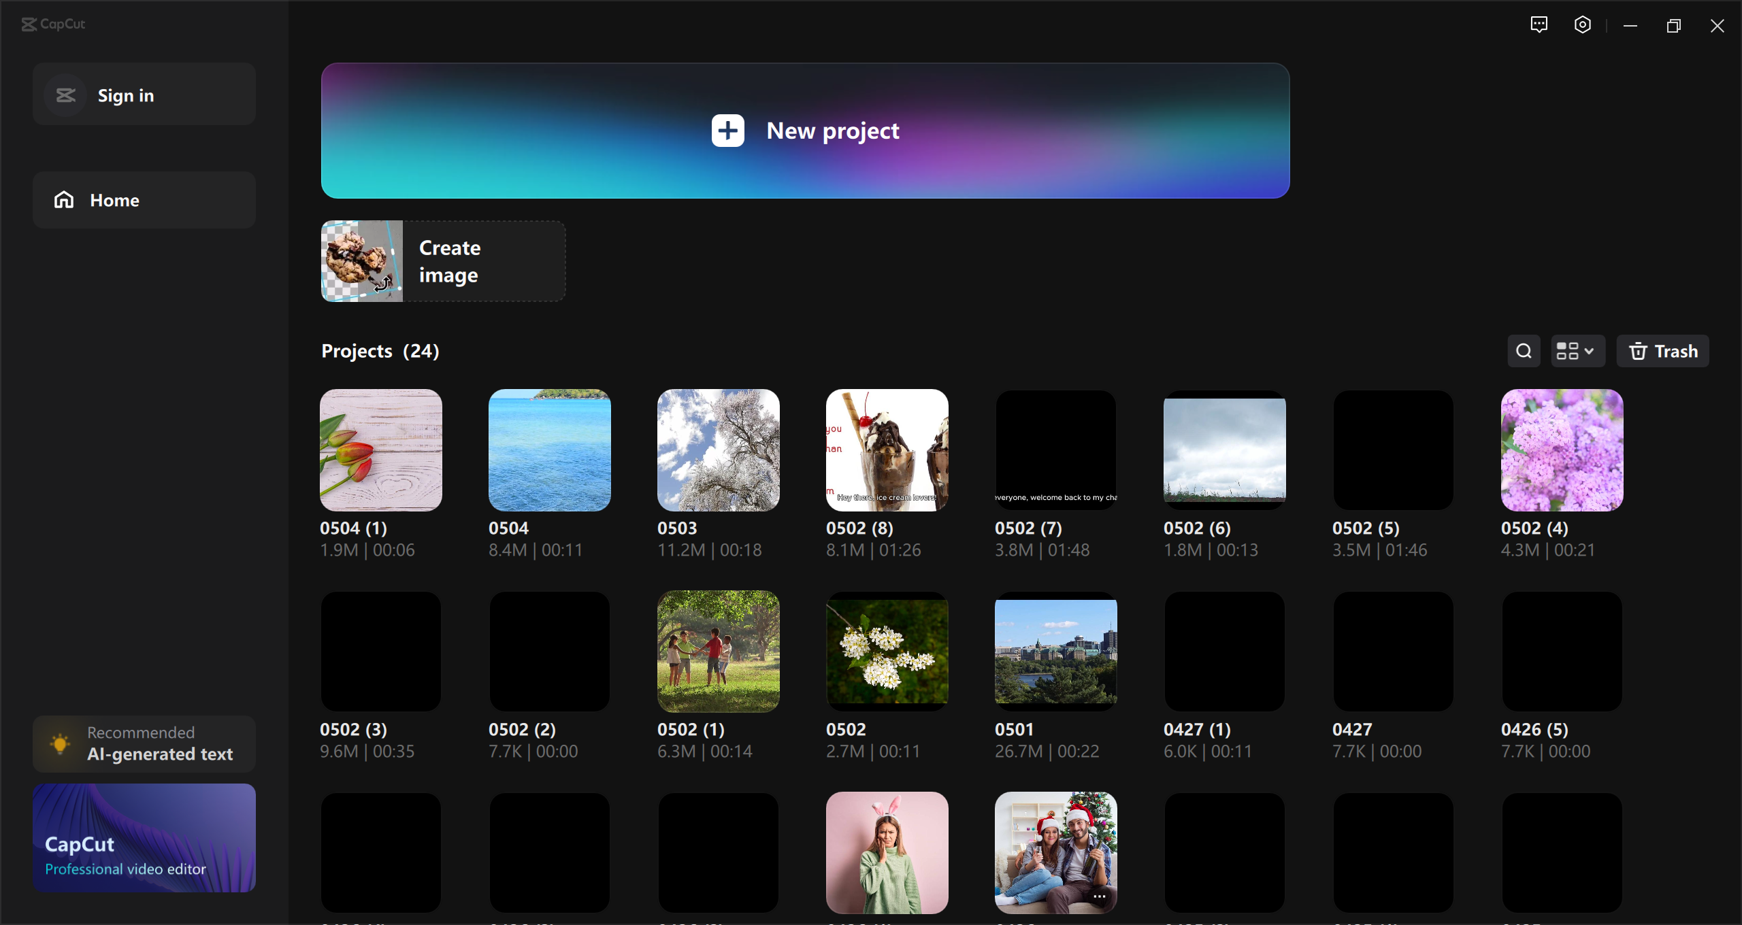Viewport: 1742px width, 925px height.
Task: Click project info 26.7M | 00:22
Action: click(1047, 751)
